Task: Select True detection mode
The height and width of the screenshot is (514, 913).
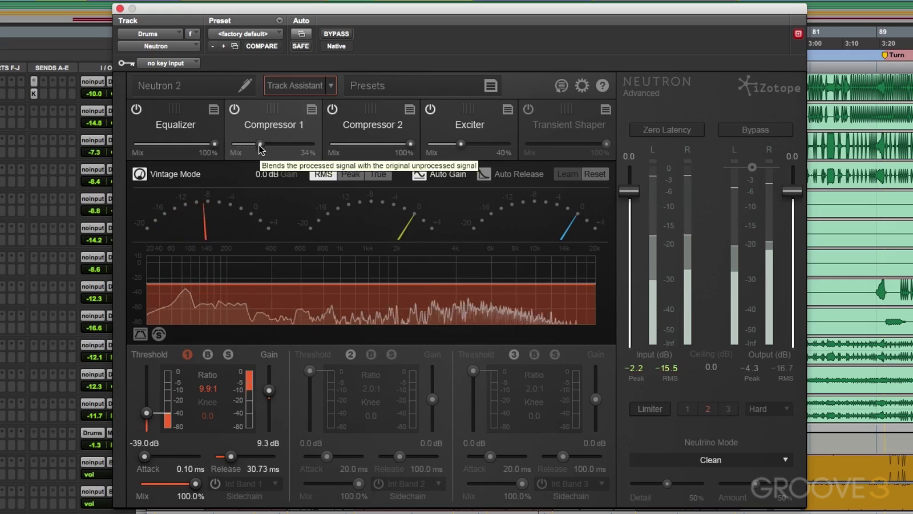Action: [378, 174]
